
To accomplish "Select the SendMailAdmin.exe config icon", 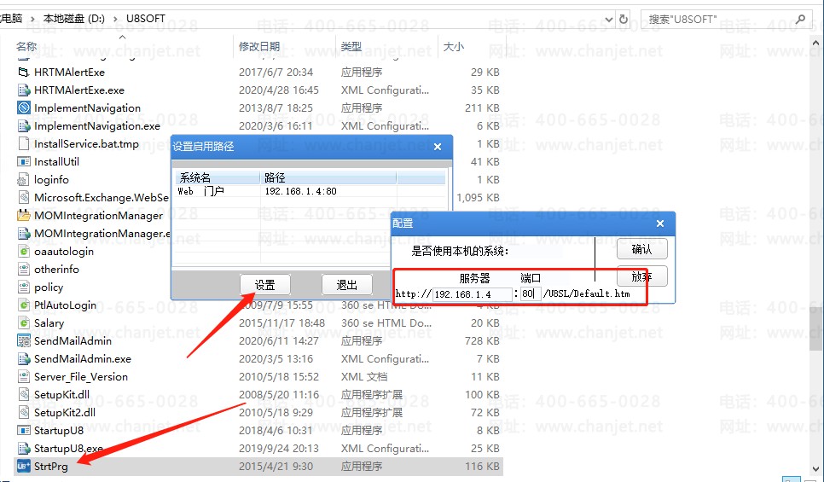I will [x=24, y=358].
